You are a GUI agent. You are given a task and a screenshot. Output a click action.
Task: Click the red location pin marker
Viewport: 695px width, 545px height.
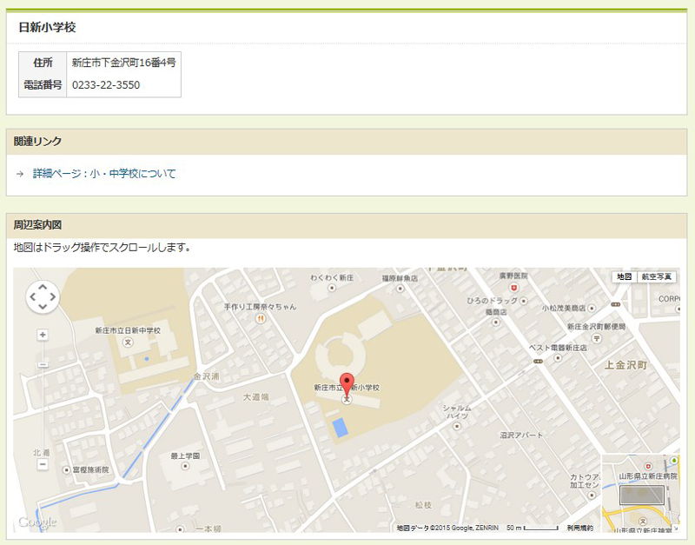[x=347, y=386]
